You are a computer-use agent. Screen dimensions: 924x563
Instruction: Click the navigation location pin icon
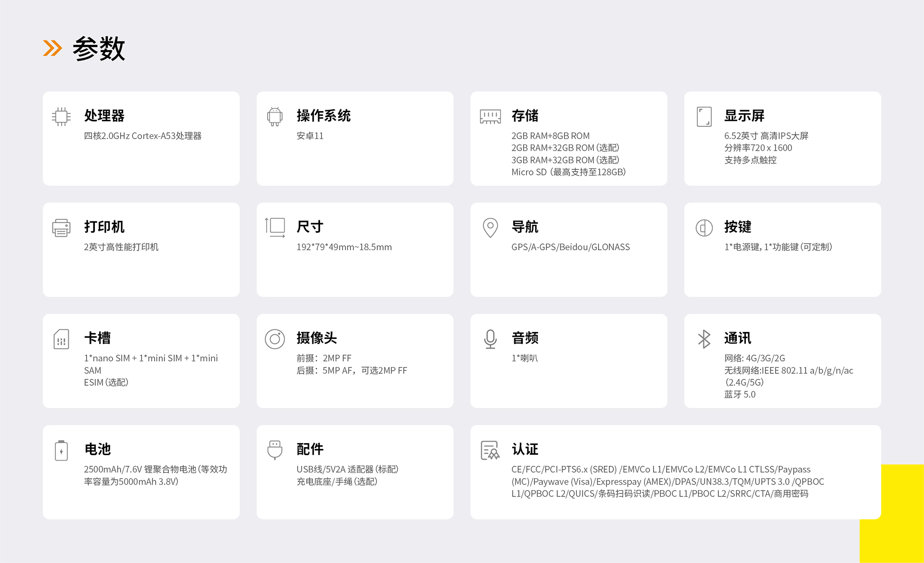point(490,228)
